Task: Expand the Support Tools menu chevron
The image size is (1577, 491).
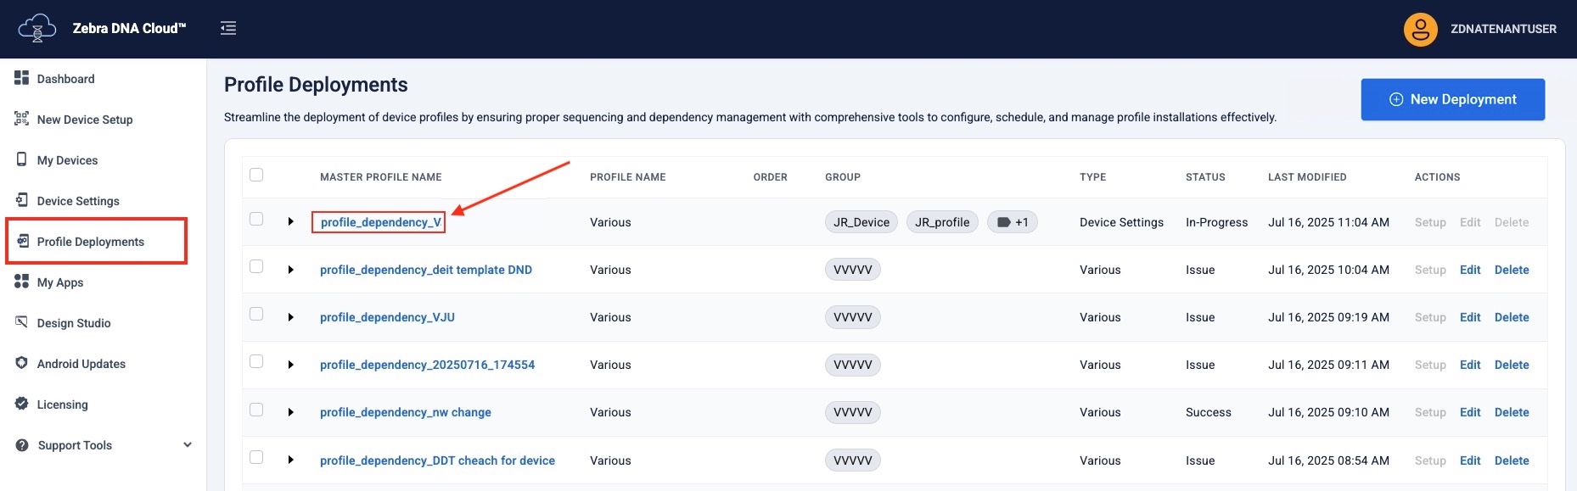Action: (188, 445)
